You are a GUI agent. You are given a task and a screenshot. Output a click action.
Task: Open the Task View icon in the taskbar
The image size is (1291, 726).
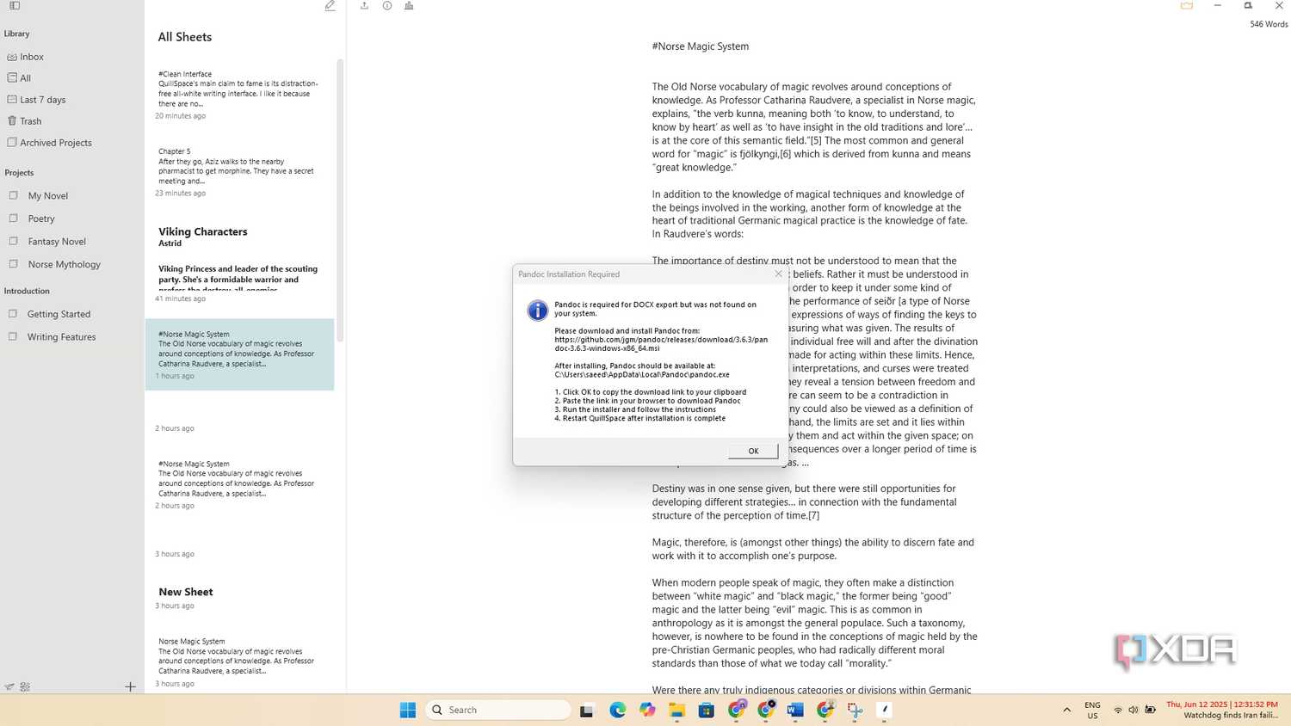tap(587, 711)
